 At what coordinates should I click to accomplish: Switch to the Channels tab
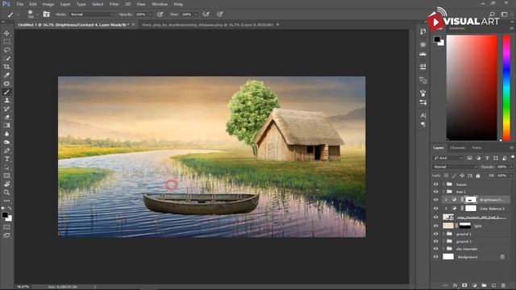click(x=458, y=148)
